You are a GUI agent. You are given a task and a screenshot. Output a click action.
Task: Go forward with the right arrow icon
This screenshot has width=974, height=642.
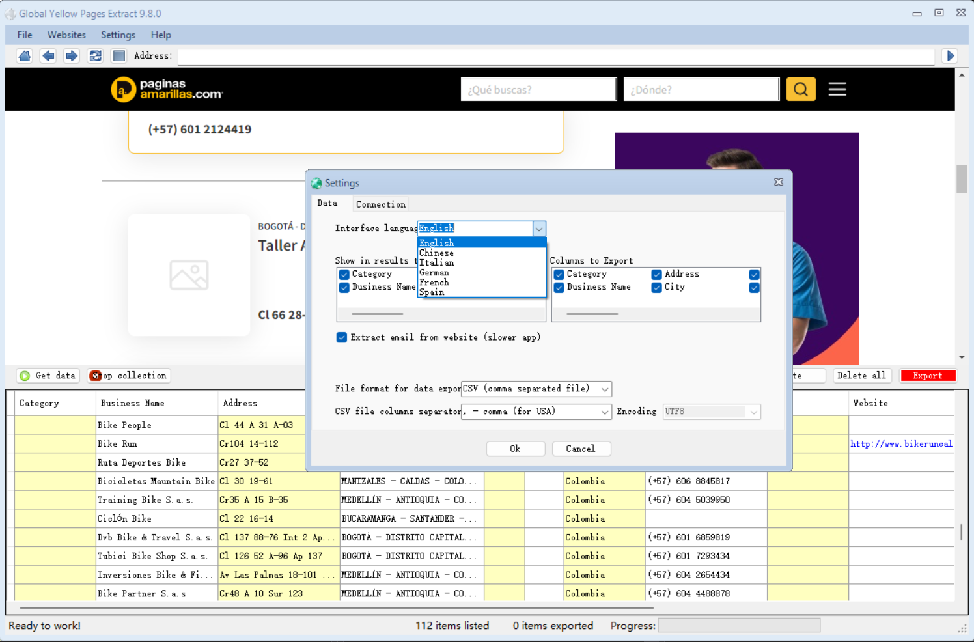pos(72,56)
